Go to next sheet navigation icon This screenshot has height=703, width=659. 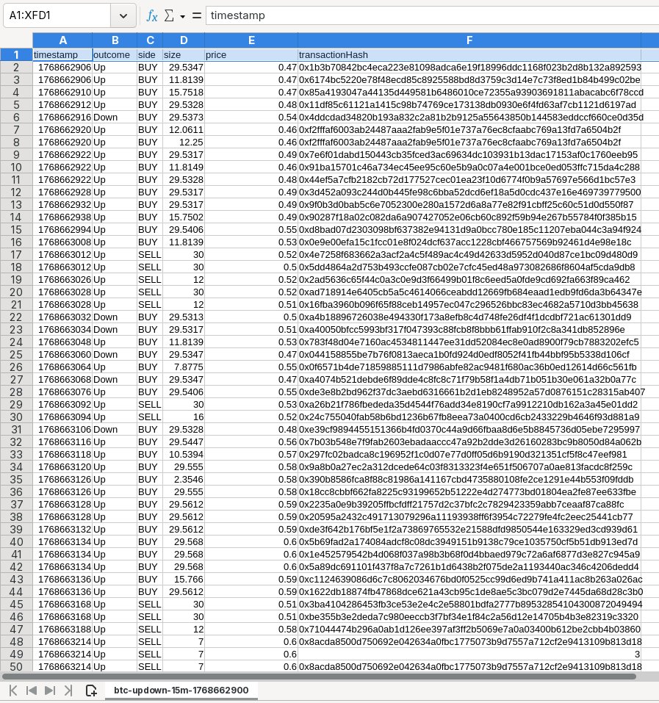coord(50,690)
